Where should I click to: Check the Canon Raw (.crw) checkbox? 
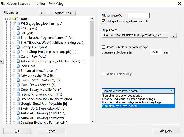pyautogui.click(x=14, y=56)
